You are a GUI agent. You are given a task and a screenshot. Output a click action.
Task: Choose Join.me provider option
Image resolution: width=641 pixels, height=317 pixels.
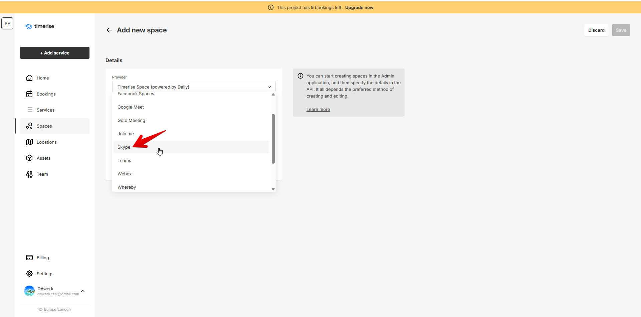191,134
